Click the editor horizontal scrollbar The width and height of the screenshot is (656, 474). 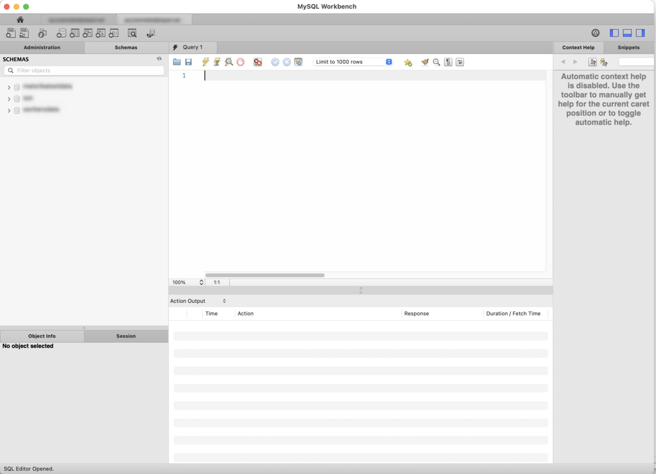coord(265,275)
